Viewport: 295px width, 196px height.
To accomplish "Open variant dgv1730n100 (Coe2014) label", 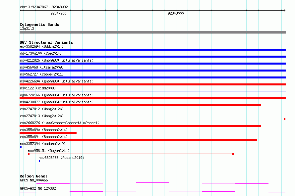I will tap(41, 53).
